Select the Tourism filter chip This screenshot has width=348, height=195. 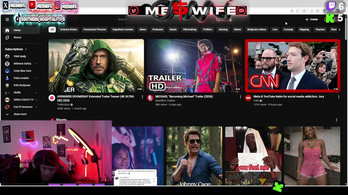[x=320, y=30]
